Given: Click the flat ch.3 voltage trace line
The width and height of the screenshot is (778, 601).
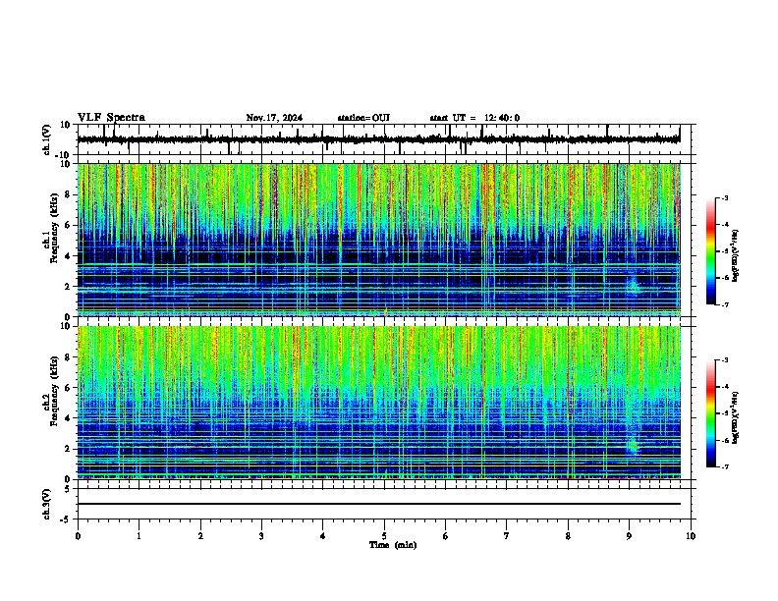Looking at the screenshot, I should (379, 504).
